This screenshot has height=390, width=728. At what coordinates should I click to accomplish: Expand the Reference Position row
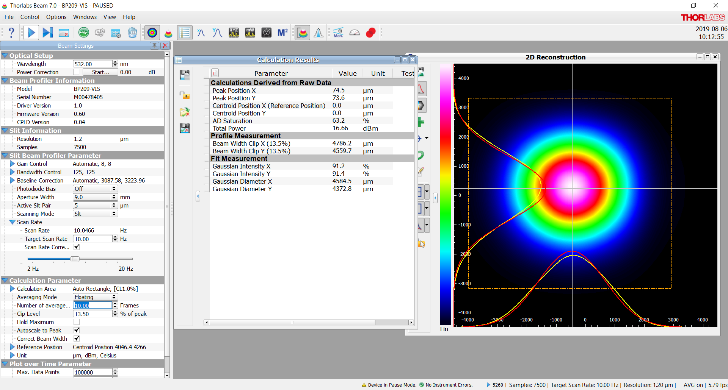pos(13,347)
